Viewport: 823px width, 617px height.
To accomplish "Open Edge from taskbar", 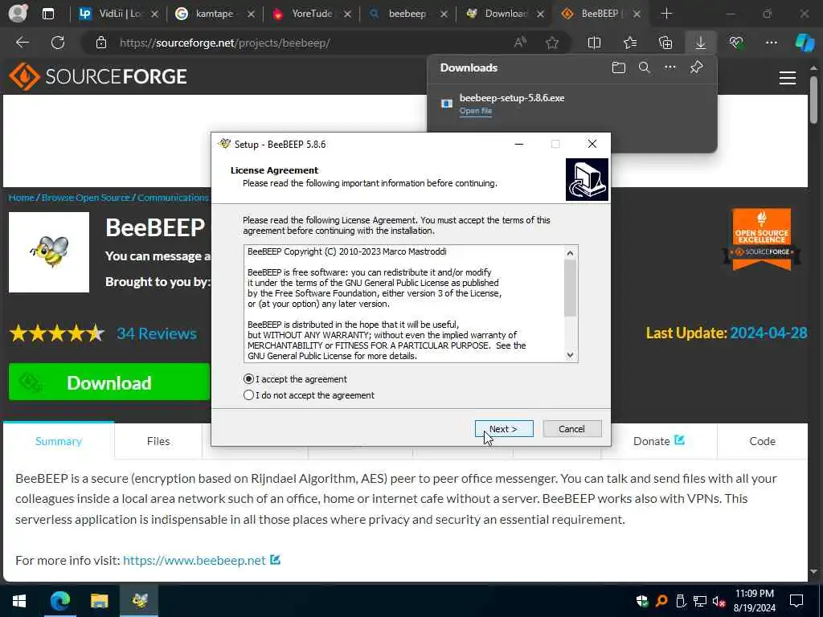I will 59,600.
